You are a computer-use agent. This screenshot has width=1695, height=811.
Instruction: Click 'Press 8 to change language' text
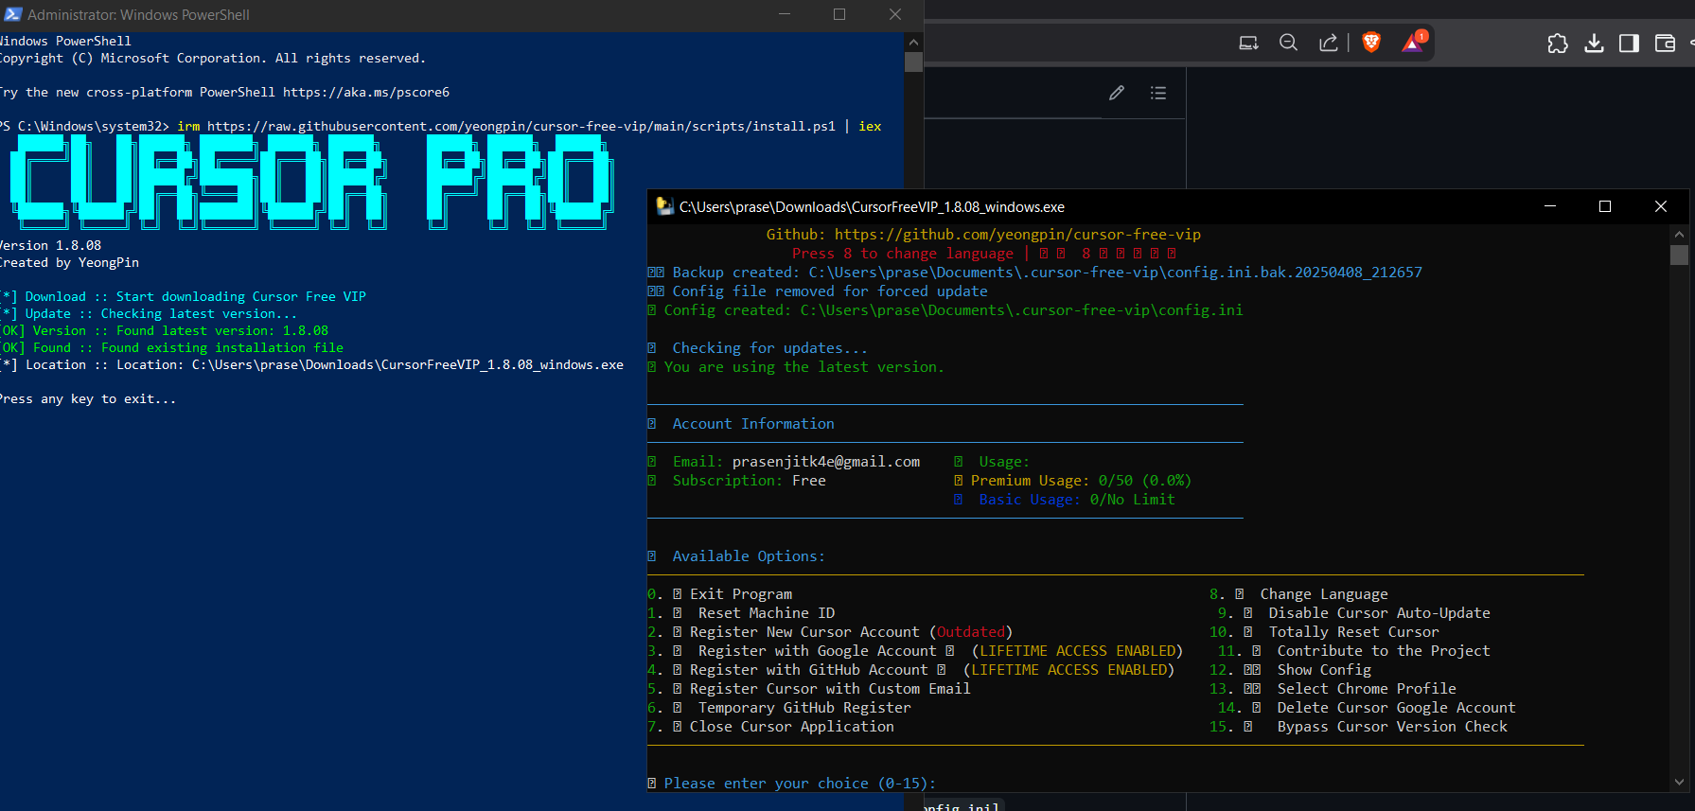902,254
